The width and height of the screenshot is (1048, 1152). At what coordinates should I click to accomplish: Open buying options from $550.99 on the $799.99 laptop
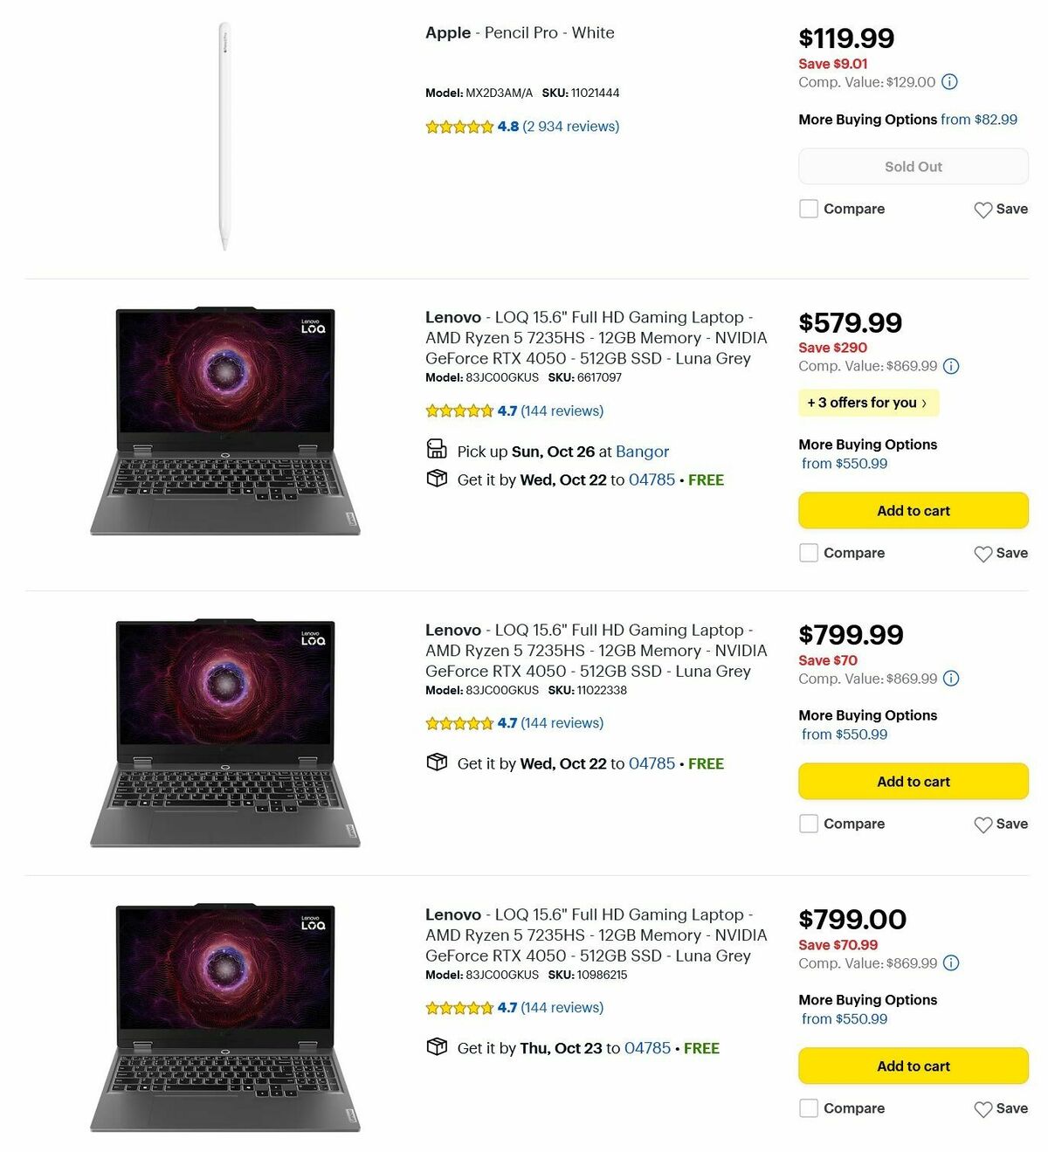pos(845,735)
